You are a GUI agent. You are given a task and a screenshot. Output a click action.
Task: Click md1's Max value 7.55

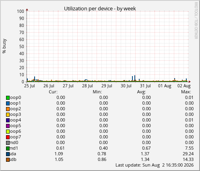coord(189,148)
